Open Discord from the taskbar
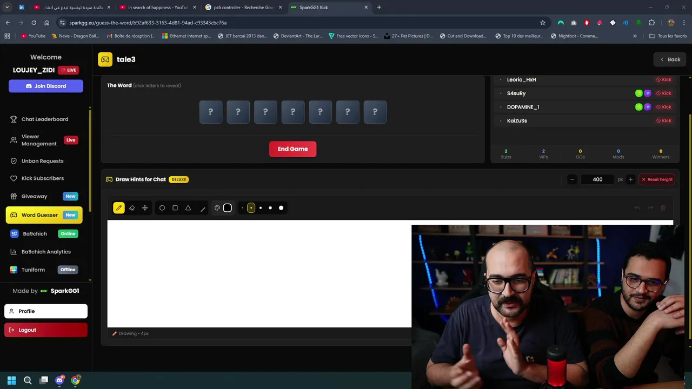 (59, 380)
